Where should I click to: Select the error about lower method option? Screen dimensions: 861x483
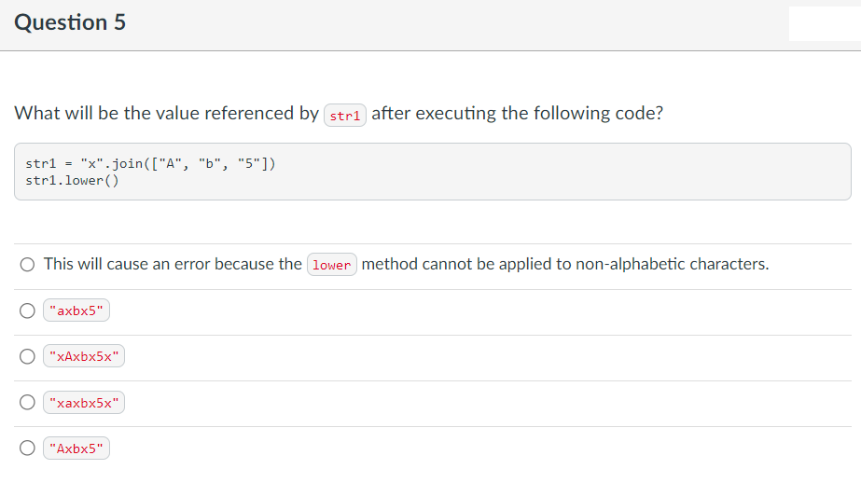27,265
